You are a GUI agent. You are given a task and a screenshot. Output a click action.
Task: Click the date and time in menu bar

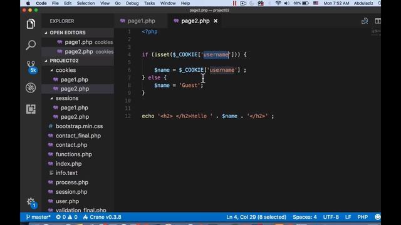click(x=336, y=3)
